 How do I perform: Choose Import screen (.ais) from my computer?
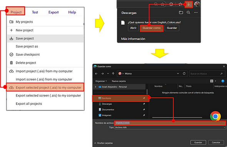pyautogui.click(x=45, y=79)
